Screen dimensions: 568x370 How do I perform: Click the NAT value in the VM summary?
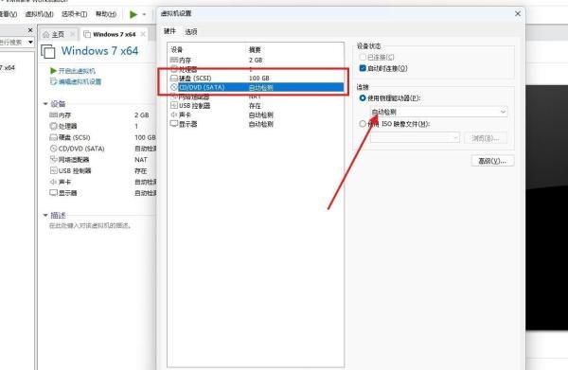(141, 160)
